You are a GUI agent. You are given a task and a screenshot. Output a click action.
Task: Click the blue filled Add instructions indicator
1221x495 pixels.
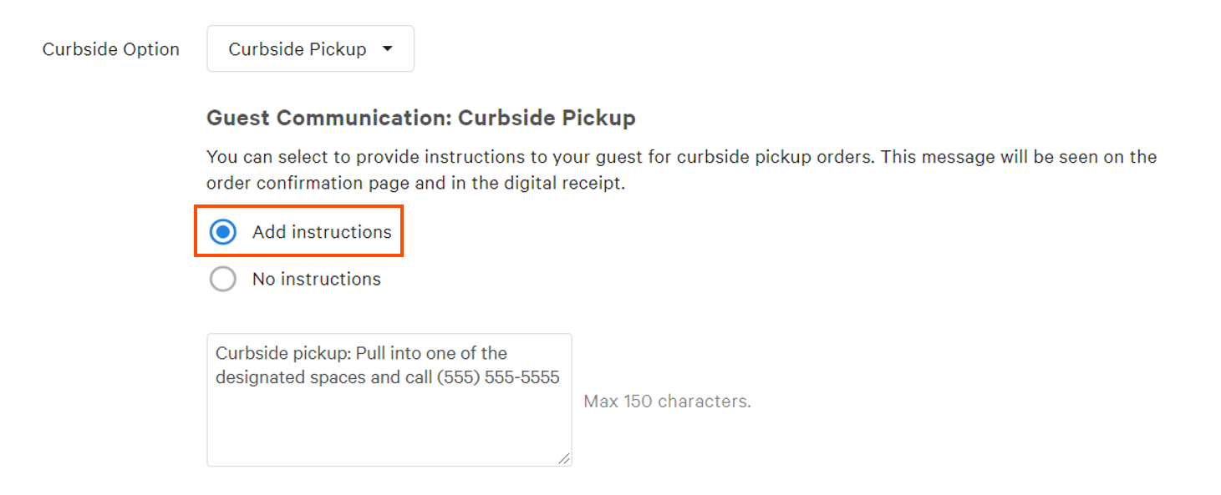coord(222,231)
